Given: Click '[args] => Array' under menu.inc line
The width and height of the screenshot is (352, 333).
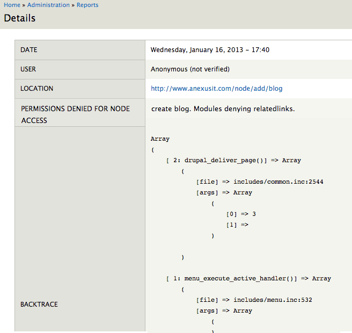Looking at the screenshot, I should click(224, 311).
